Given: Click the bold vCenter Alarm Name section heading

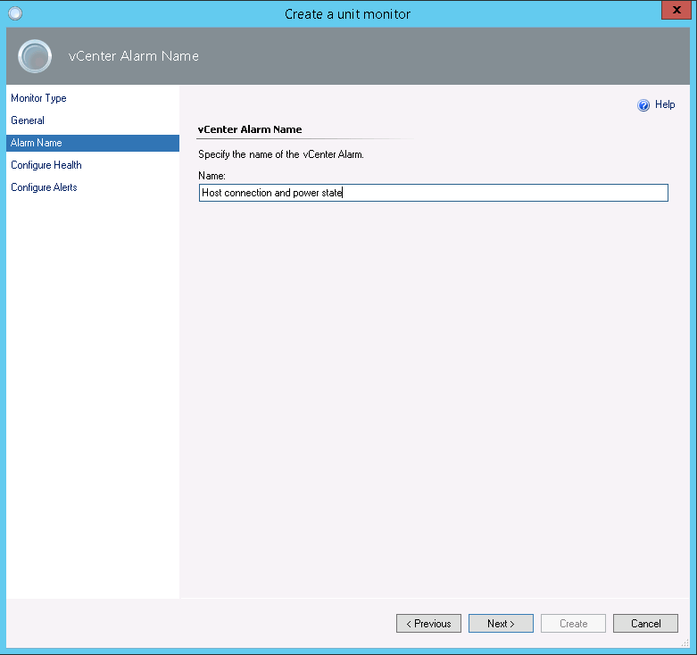Looking at the screenshot, I should [250, 129].
